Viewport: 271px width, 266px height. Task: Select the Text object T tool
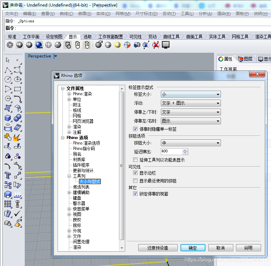click(8, 175)
